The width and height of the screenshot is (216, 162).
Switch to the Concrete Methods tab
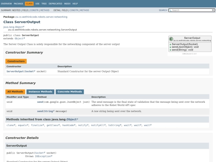(70, 92)
